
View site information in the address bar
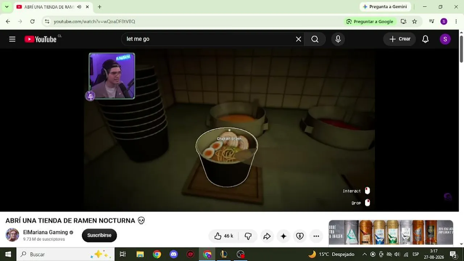point(47,21)
